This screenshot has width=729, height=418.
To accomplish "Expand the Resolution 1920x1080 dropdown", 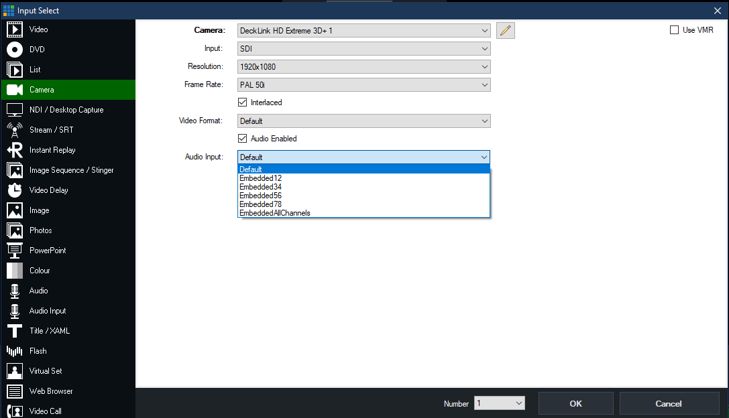I will click(x=364, y=67).
